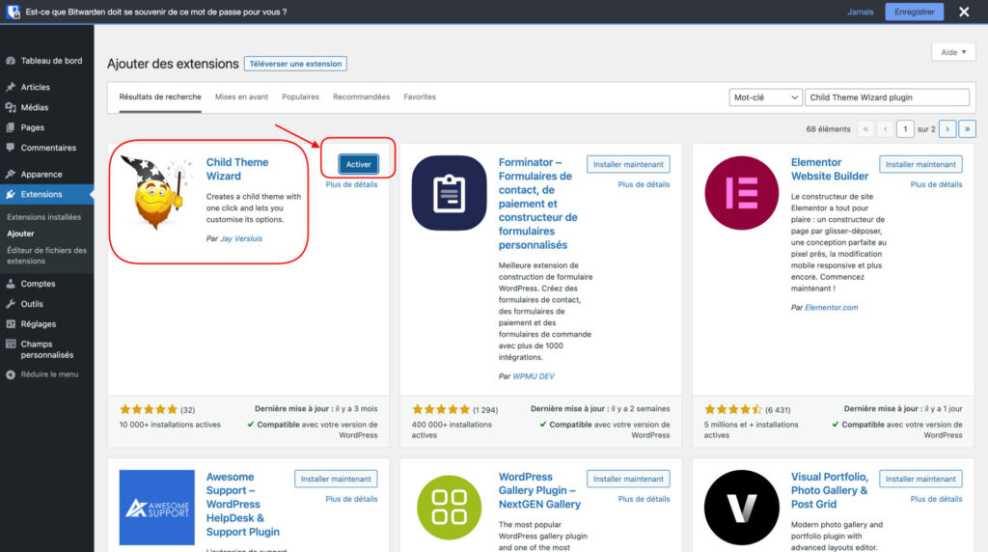Close the Bitwarden password banner
Screen dimensions: 988x552
964,12
